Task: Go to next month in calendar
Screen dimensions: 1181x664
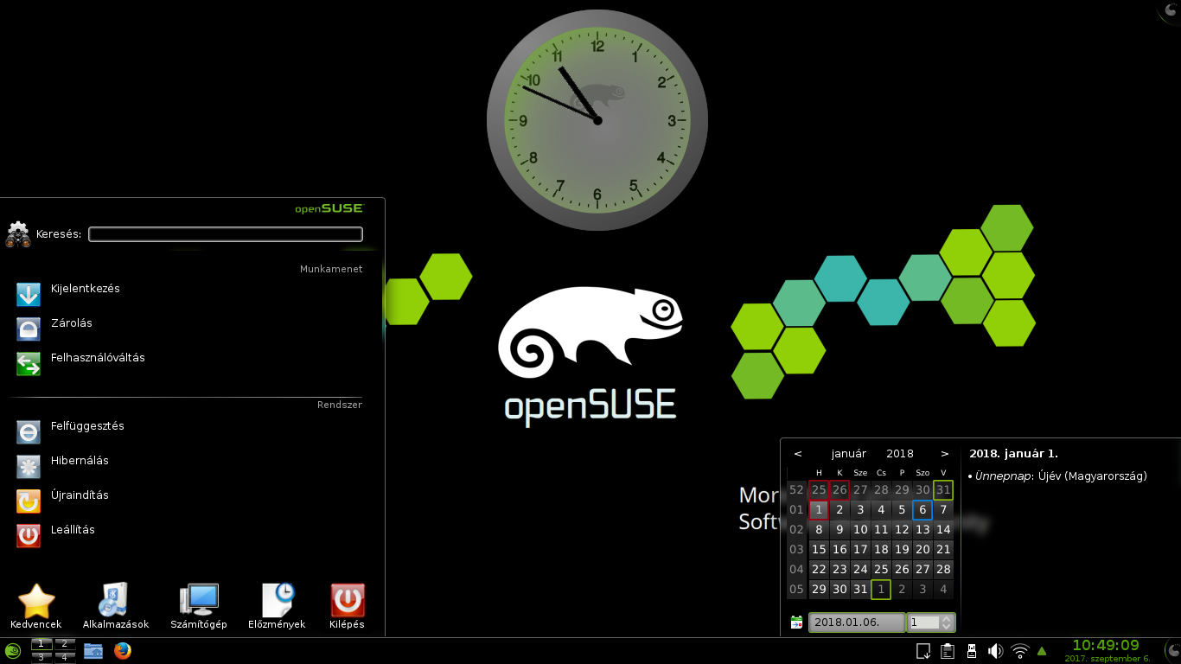Action: (x=945, y=454)
